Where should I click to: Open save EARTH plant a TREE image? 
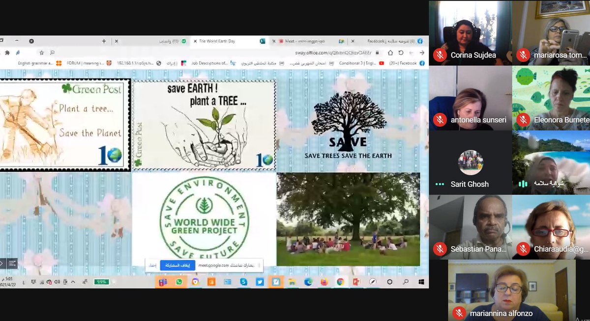pyautogui.click(x=204, y=125)
